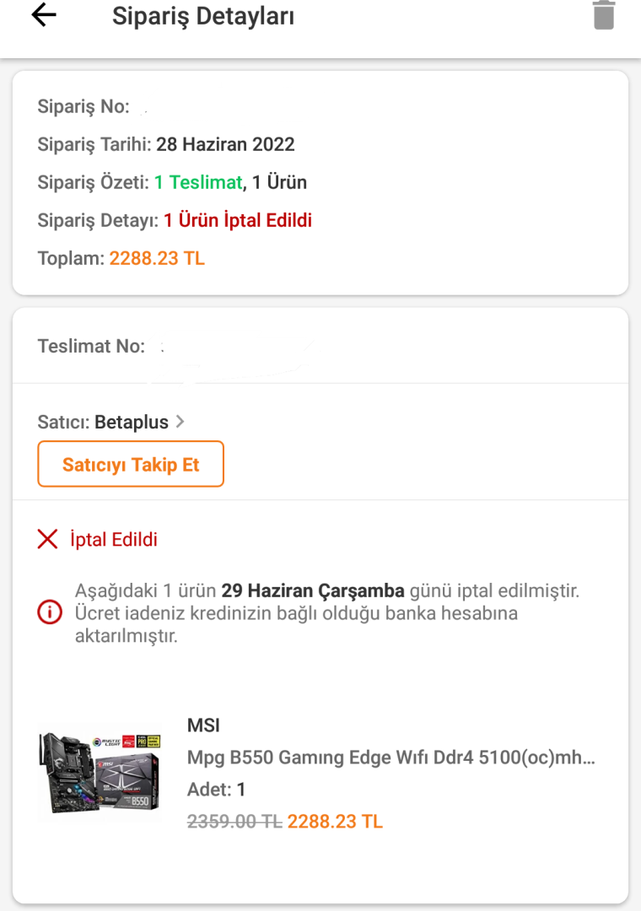Viewport: 641px width, 911px height.
Task: Tap the Mpg B550 Gaming Edge product title
Action: tap(391, 757)
